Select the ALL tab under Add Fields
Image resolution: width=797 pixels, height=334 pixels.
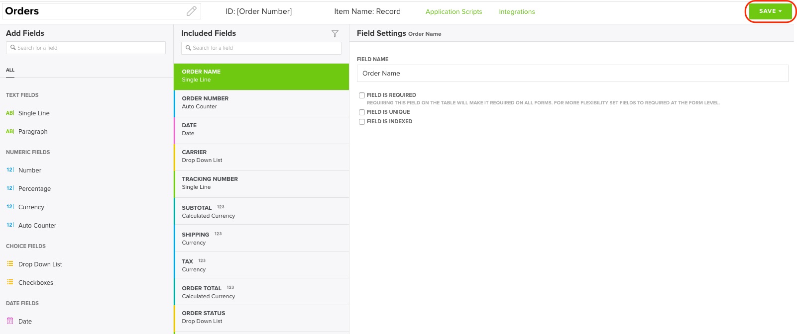click(x=10, y=70)
